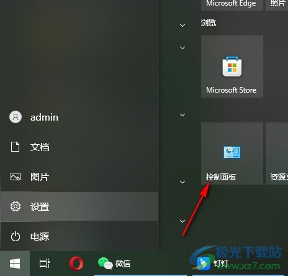
Task: Open 图片 Pictures from Start menu
Action: pos(79,177)
